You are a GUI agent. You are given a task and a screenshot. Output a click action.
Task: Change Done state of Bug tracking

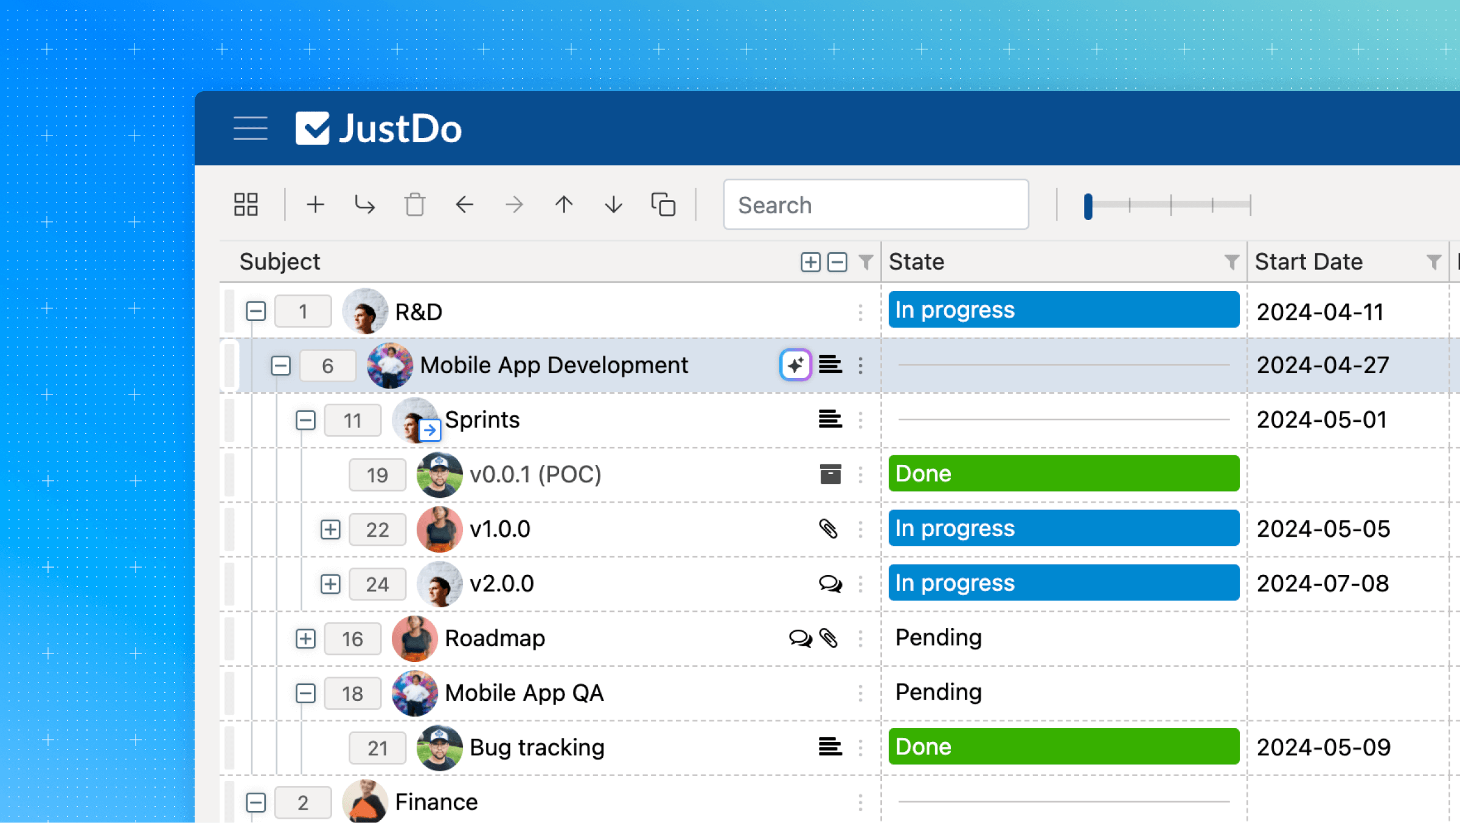pyautogui.click(x=1063, y=746)
